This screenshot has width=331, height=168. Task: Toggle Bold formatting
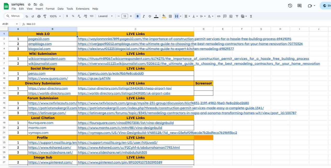[x=137, y=16]
